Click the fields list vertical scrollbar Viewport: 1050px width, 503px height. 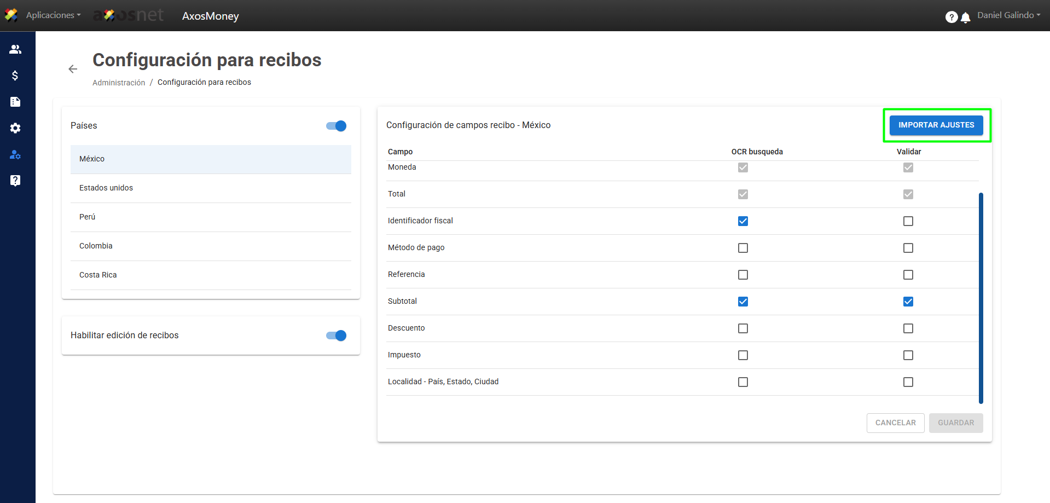(x=981, y=298)
